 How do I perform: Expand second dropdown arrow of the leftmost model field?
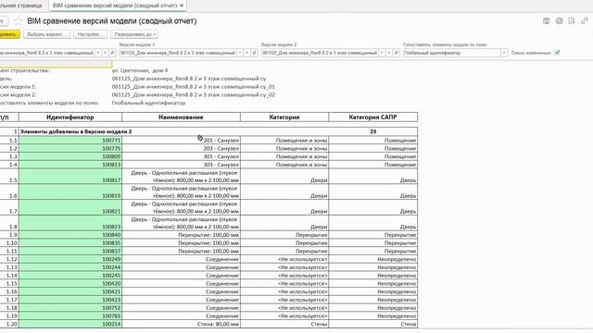105,53
